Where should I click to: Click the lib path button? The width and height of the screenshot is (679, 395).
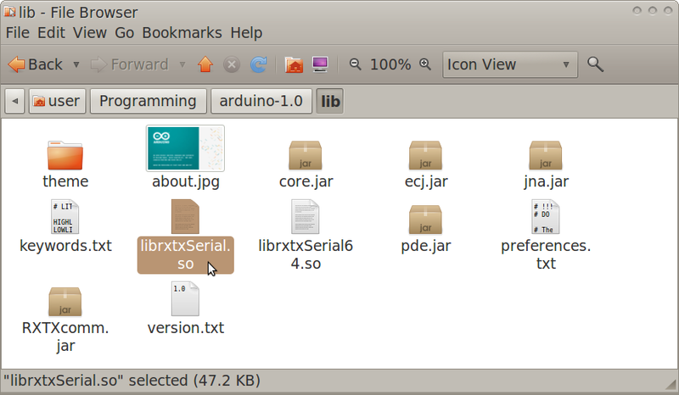point(330,101)
